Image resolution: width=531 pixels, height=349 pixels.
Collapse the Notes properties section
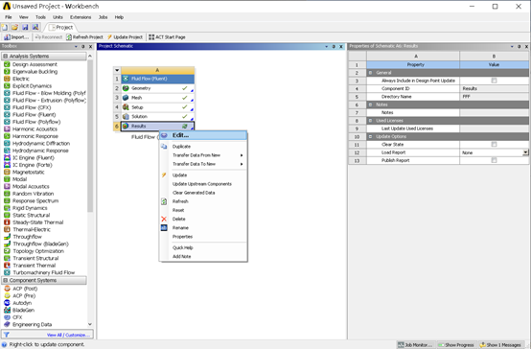pos(370,105)
